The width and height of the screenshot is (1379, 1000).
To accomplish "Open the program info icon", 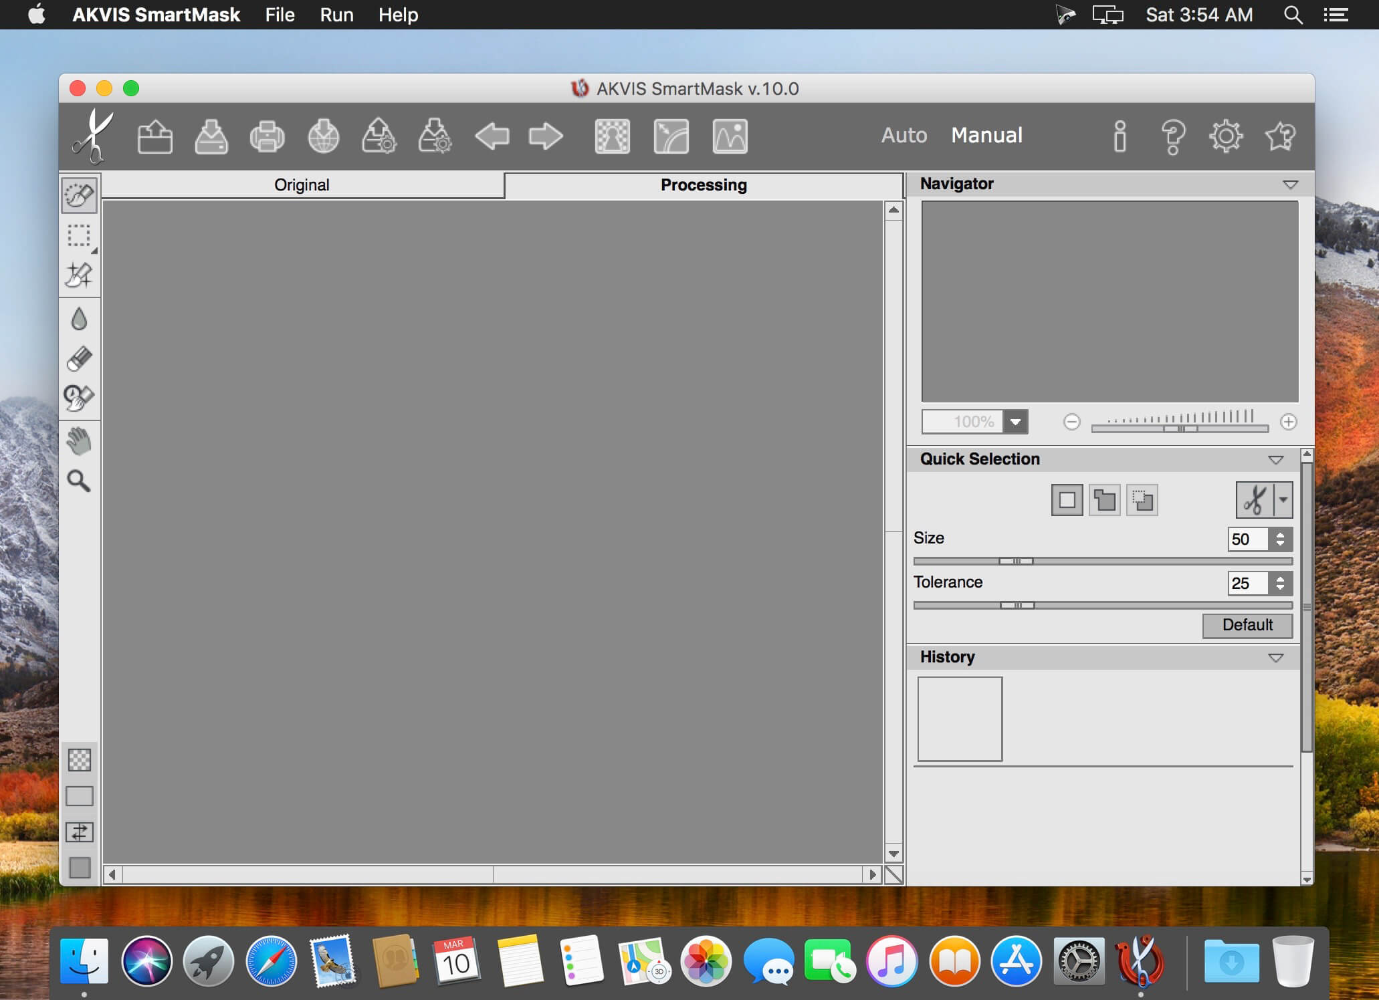I will click(1120, 136).
